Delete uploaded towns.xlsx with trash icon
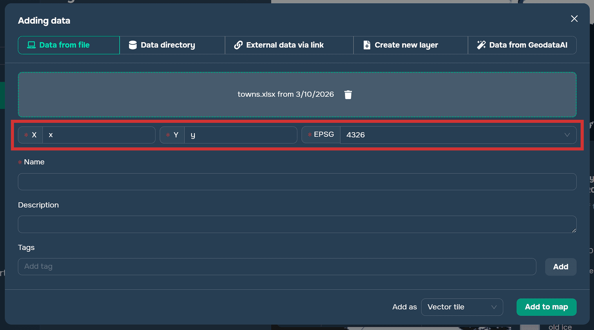 click(348, 94)
